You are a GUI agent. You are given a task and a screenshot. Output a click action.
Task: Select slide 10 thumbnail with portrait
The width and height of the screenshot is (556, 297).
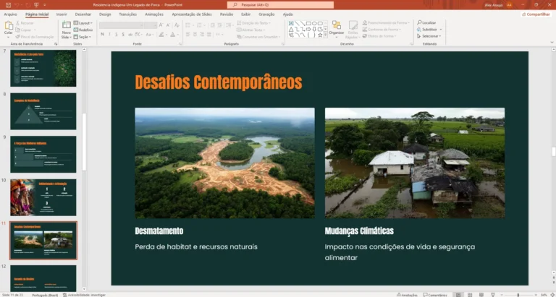tap(43, 197)
